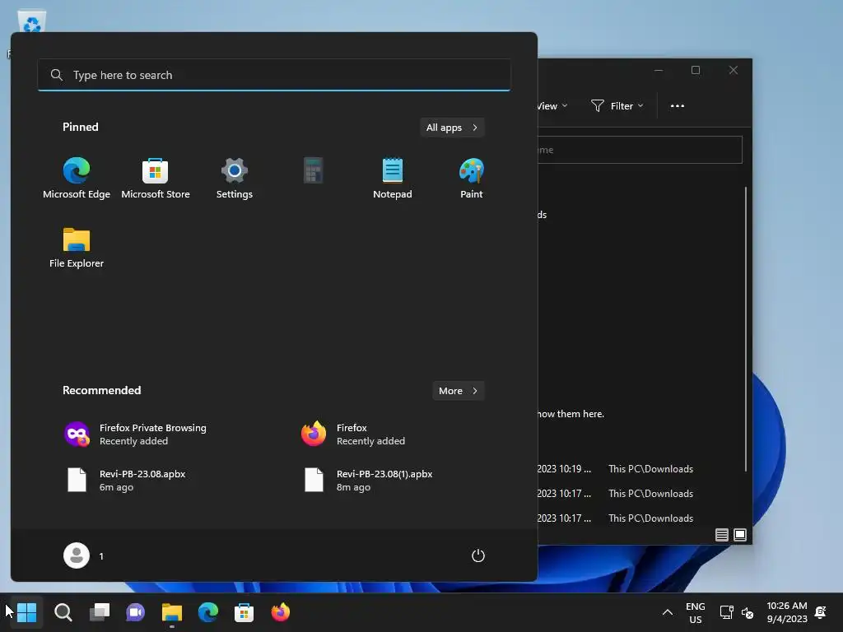Open Microsoft Edge from pinned apps
The width and height of the screenshot is (843, 632).
(77, 179)
